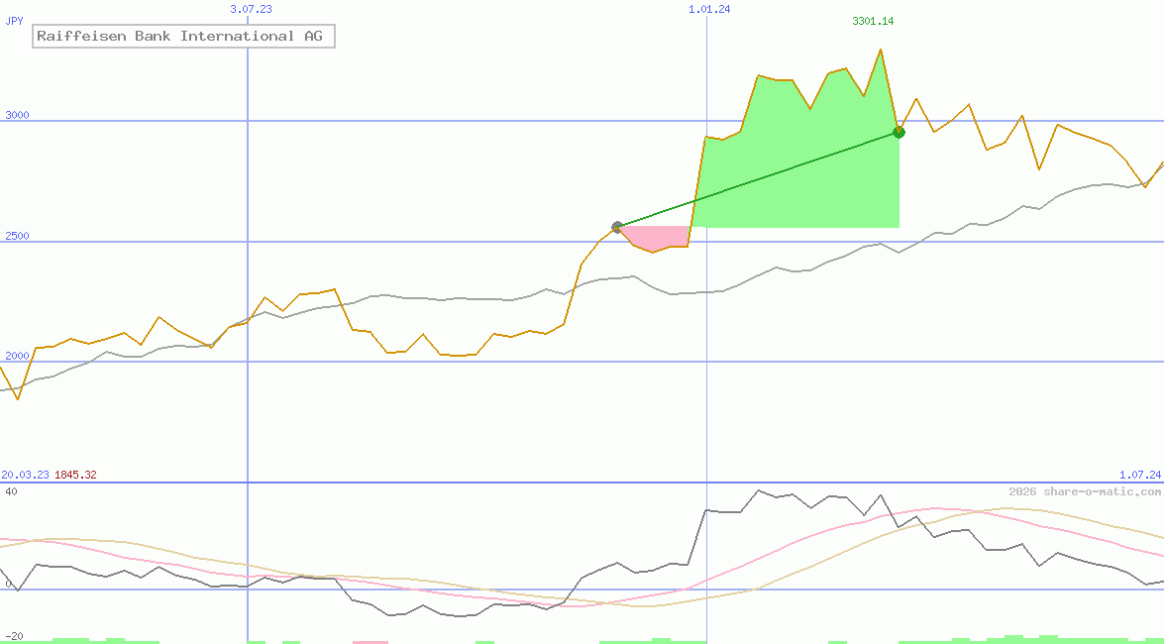Select the 3.07.23 date marker
The image size is (1164, 644).
click(x=251, y=9)
